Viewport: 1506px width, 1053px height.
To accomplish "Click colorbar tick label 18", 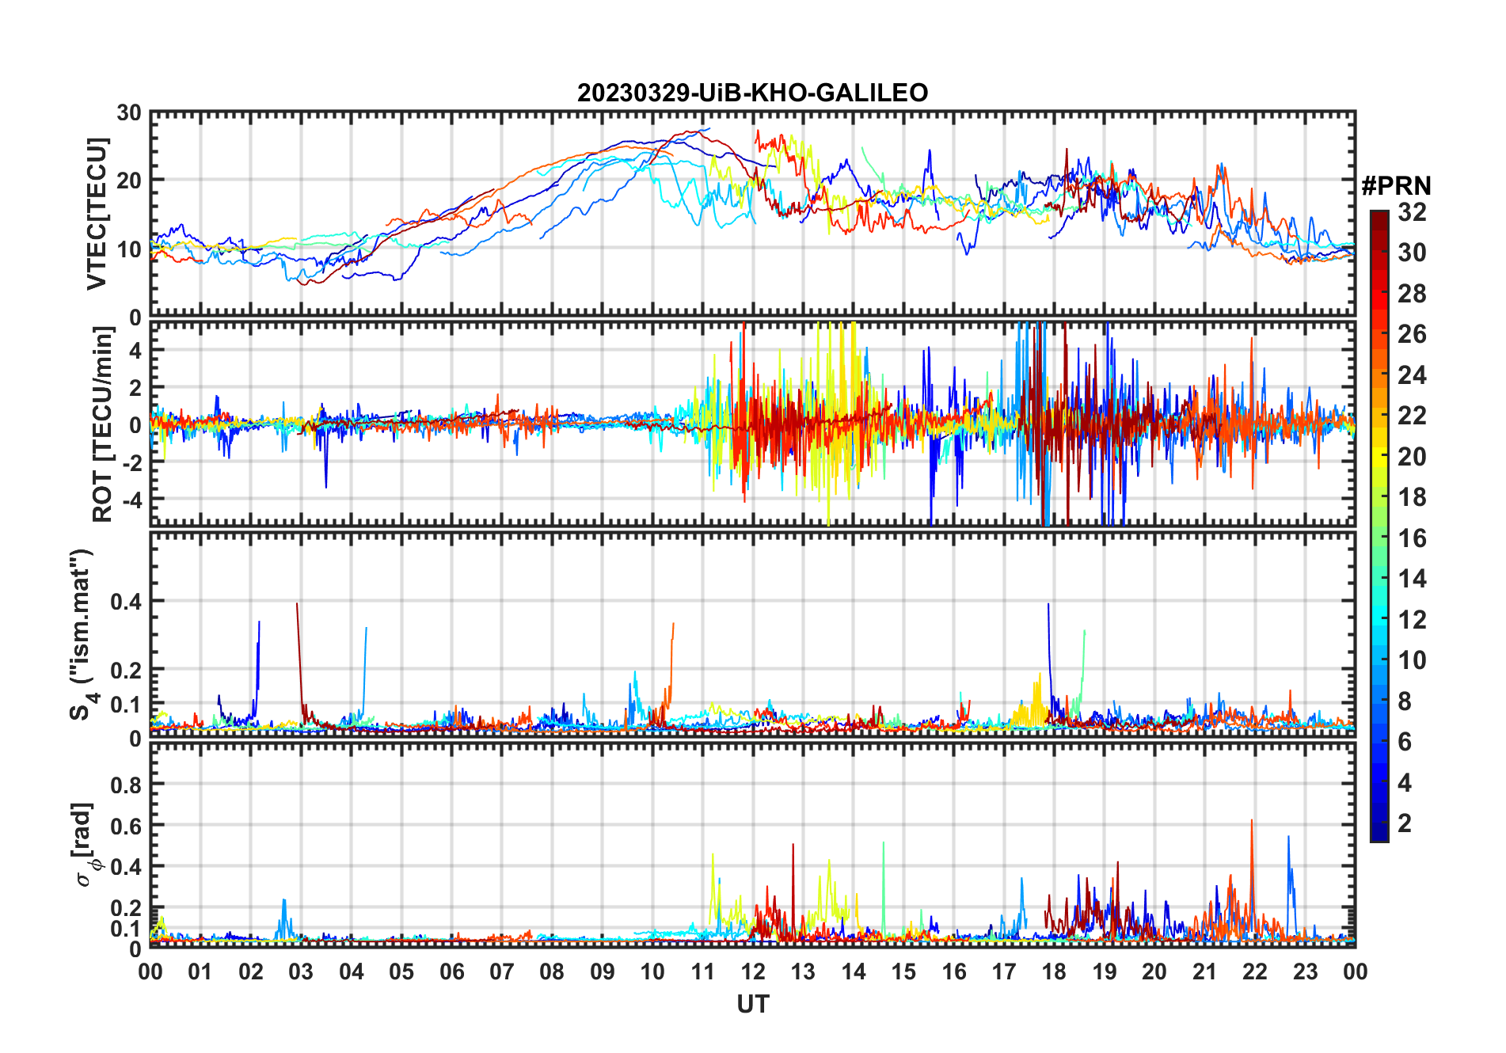I will tap(1412, 497).
